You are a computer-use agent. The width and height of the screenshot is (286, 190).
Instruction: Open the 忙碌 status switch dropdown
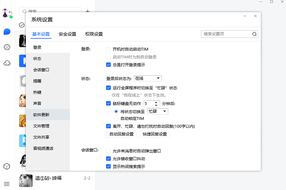coord(158,111)
